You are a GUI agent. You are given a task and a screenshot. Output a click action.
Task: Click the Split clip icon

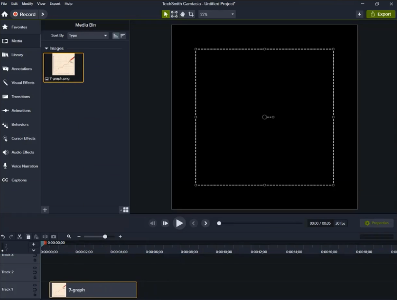[x=45, y=236]
